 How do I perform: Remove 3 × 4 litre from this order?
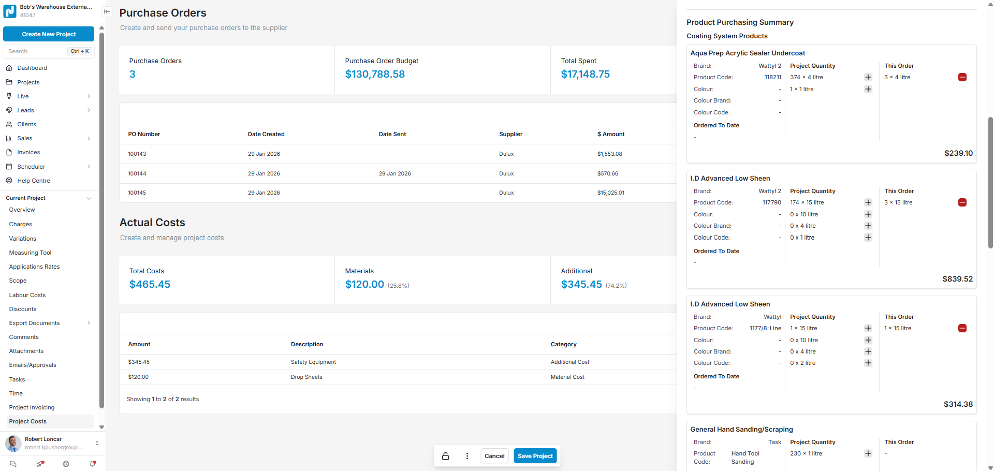pyautogui.click(x=962, y=77)
